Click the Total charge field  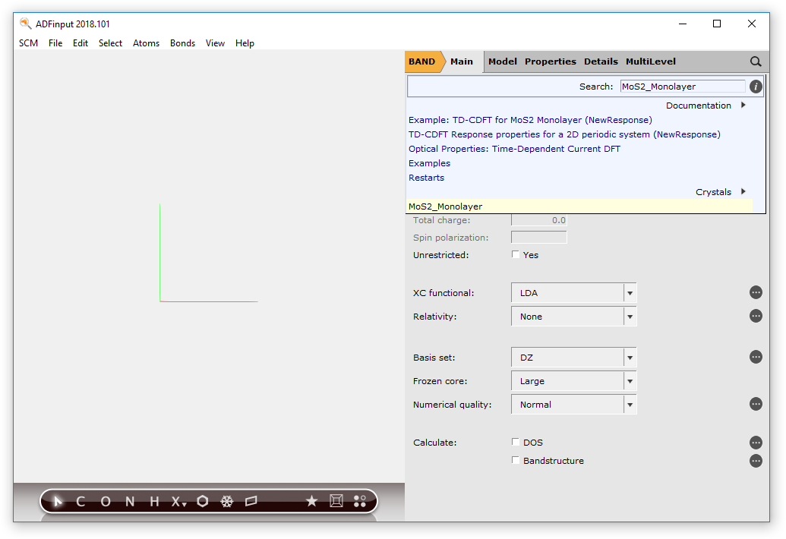[539, 220]
